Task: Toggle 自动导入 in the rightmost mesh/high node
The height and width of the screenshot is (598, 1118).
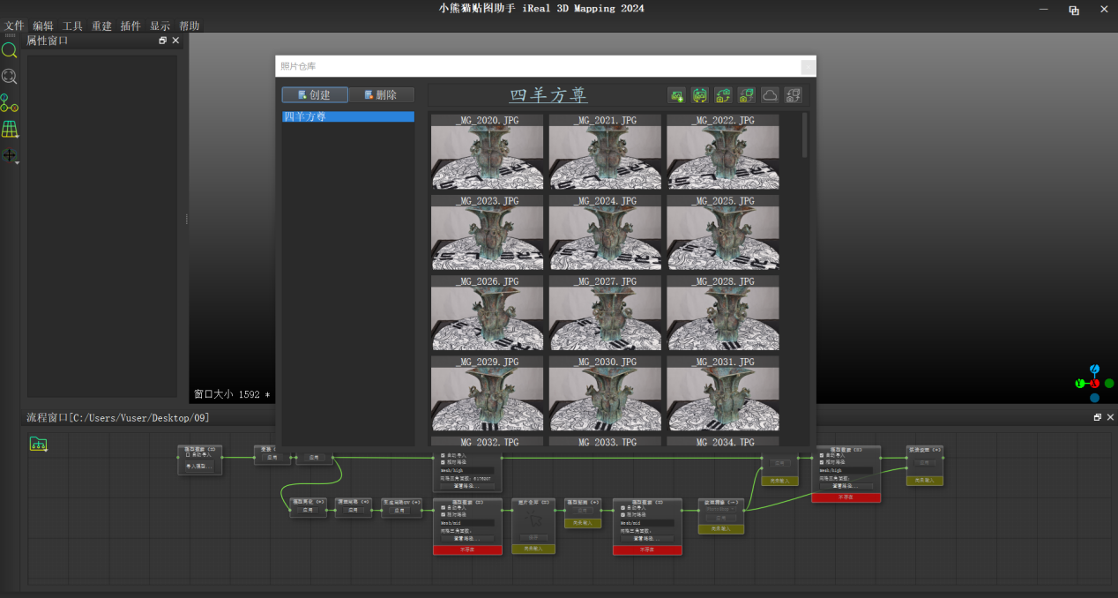Action: coord(822,455)
